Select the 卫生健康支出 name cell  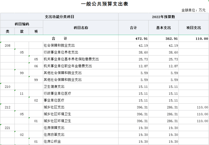point(54,87)
